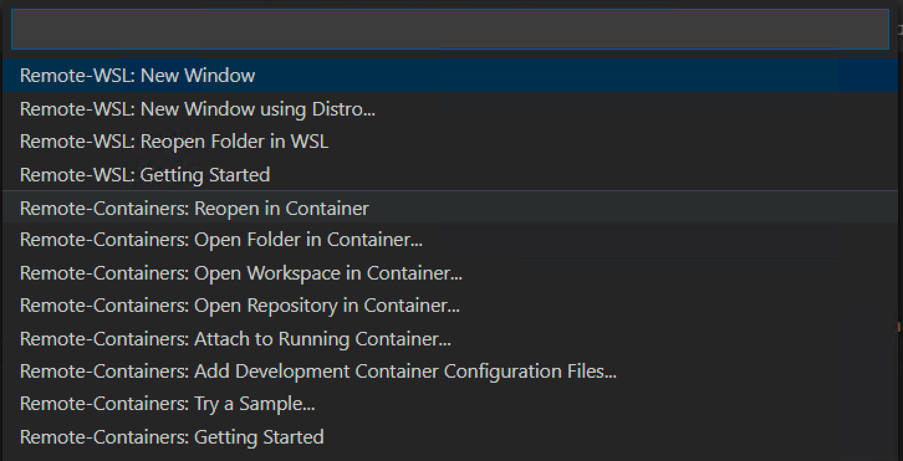
Task: Choose Remote-WSL: New Window using Distro...
Action: pyautogui.click(x=450, y=109)
